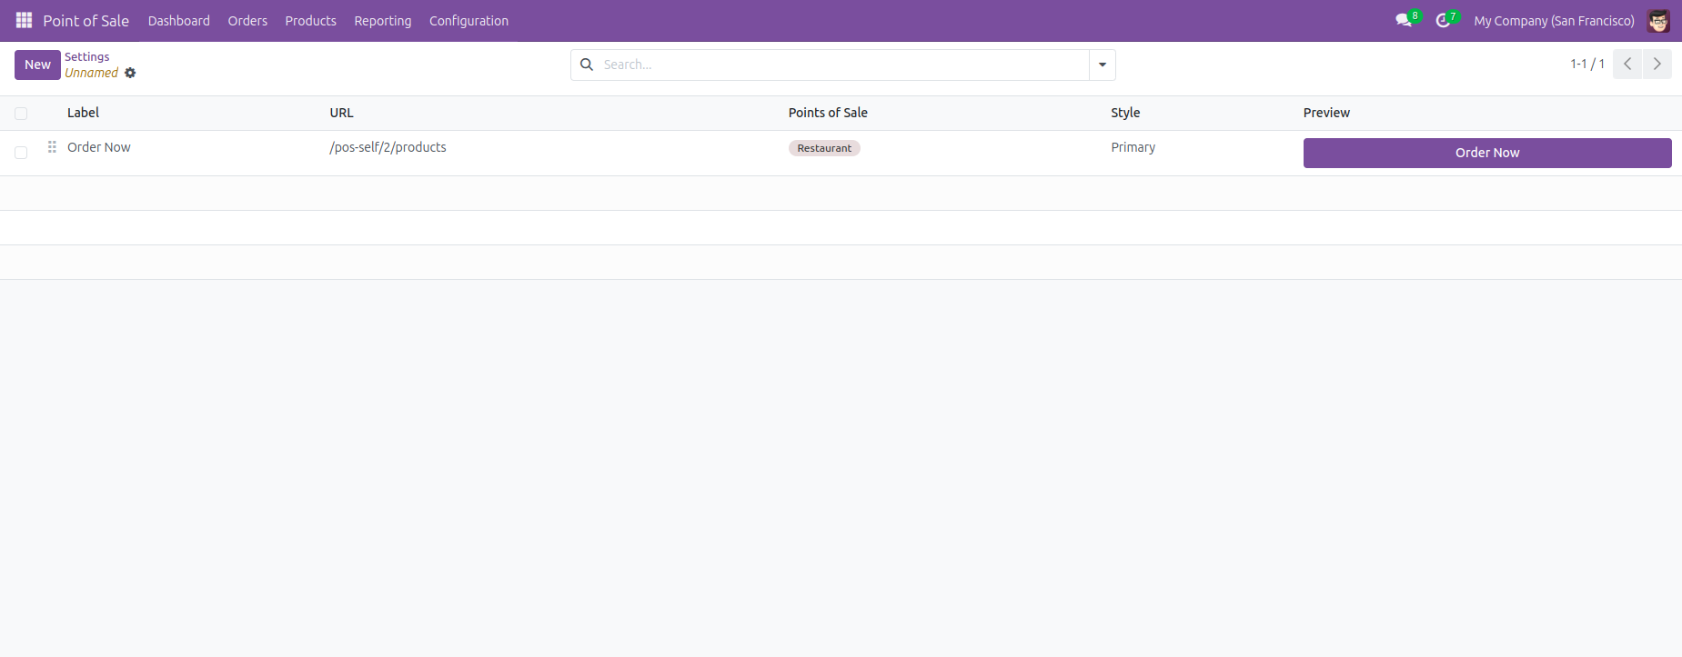Viewport: 1682px width, 657px height.
Task: Click the New button
Action: click(37, 65)
